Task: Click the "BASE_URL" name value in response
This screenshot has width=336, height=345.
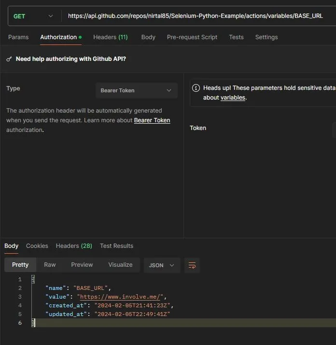Action: (90, 288)
